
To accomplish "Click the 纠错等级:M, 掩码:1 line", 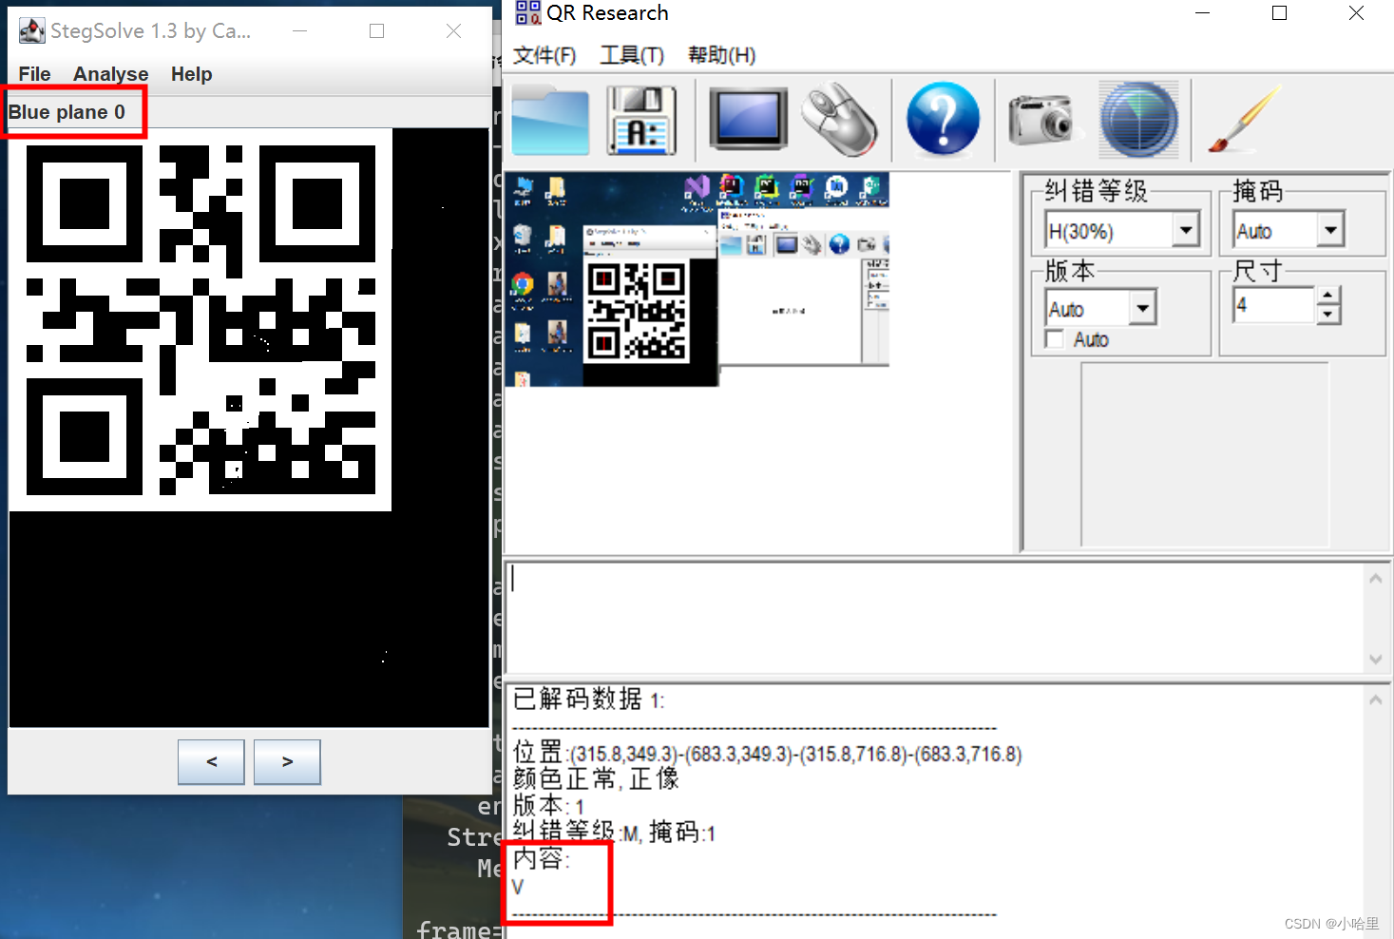I will pos(614,833).
